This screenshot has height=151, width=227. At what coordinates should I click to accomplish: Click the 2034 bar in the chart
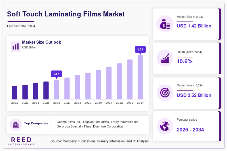click(x=140, y=77)
